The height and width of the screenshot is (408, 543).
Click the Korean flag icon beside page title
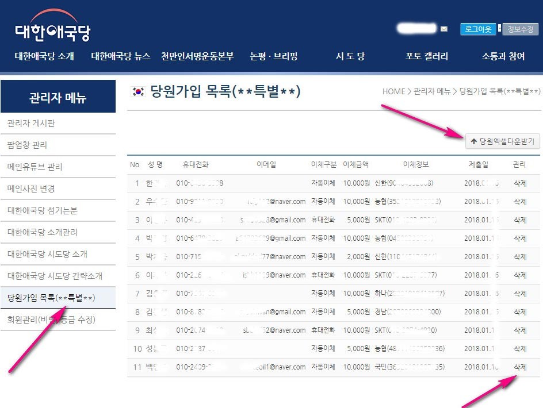tap(137, 91)
